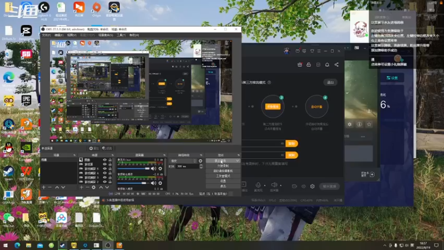The width and height of the screenshot is (444, 250).
Task: Click the orange 开始直播 button in streaming app
Action: coord(273,107)
